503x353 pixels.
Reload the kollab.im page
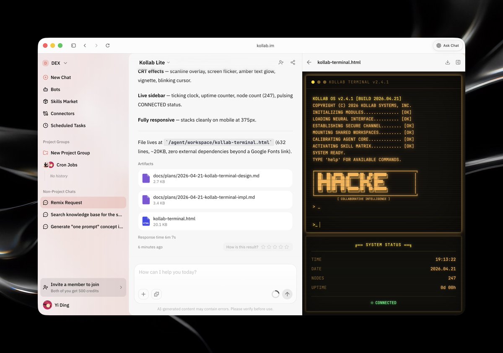point(108,45)
